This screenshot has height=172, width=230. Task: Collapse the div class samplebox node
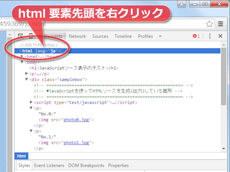point(26,79)
